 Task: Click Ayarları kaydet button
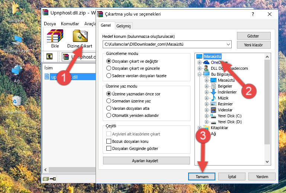pos(147,161)
